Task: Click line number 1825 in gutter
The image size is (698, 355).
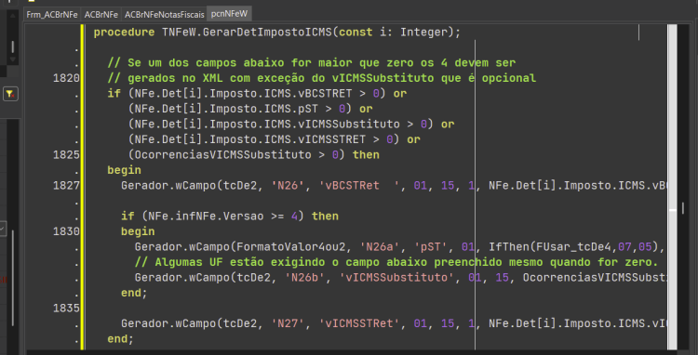Action: (x=66, y=155)
